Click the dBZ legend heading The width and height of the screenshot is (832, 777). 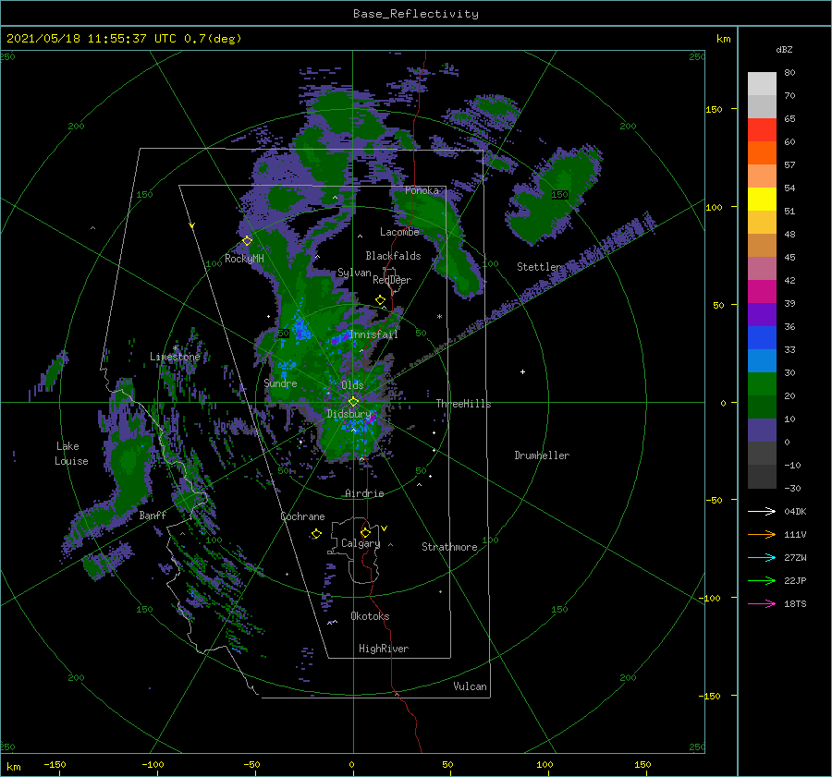(x=784, y=49)
